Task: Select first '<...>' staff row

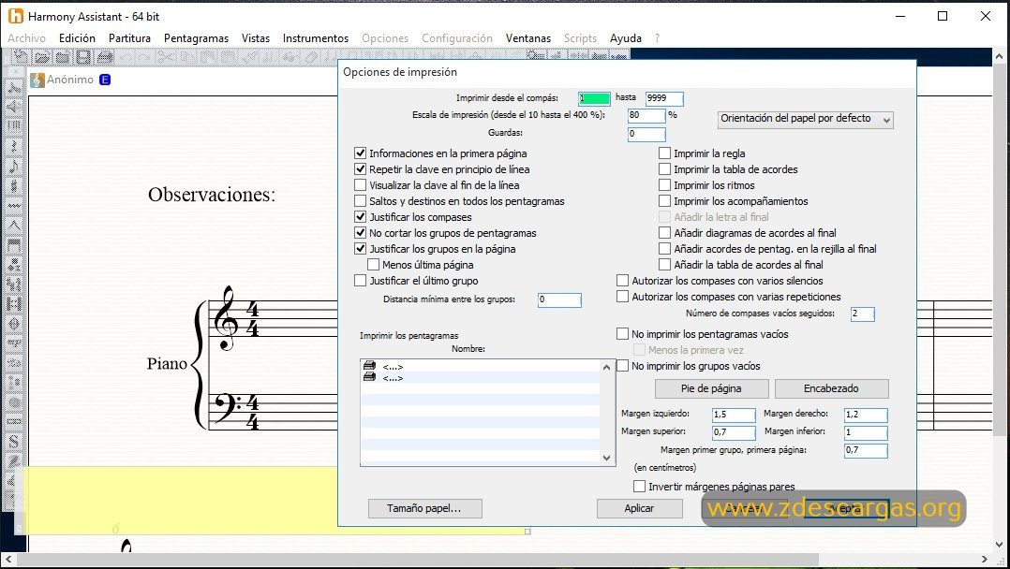Action: tap(480, 367)
